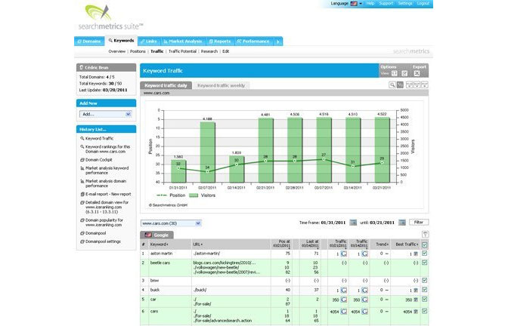Viewport: 508px width, 326px height.
Task: Open the calendar for the until date
Action: [401, 223]
